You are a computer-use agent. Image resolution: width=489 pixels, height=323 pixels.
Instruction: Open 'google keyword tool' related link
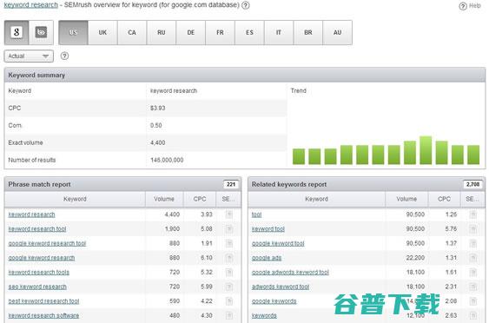click(x=278, y=243)
